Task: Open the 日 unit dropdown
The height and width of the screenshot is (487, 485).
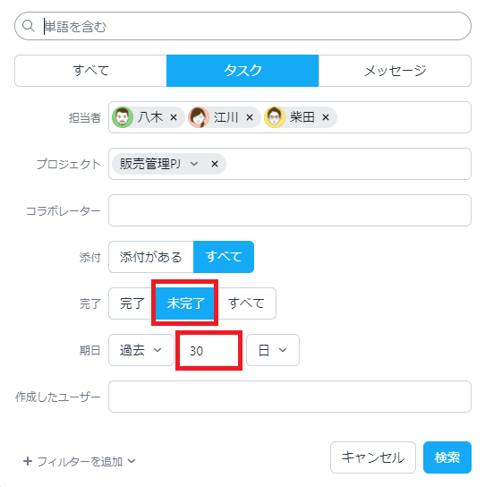Action: tap(273, 350)
